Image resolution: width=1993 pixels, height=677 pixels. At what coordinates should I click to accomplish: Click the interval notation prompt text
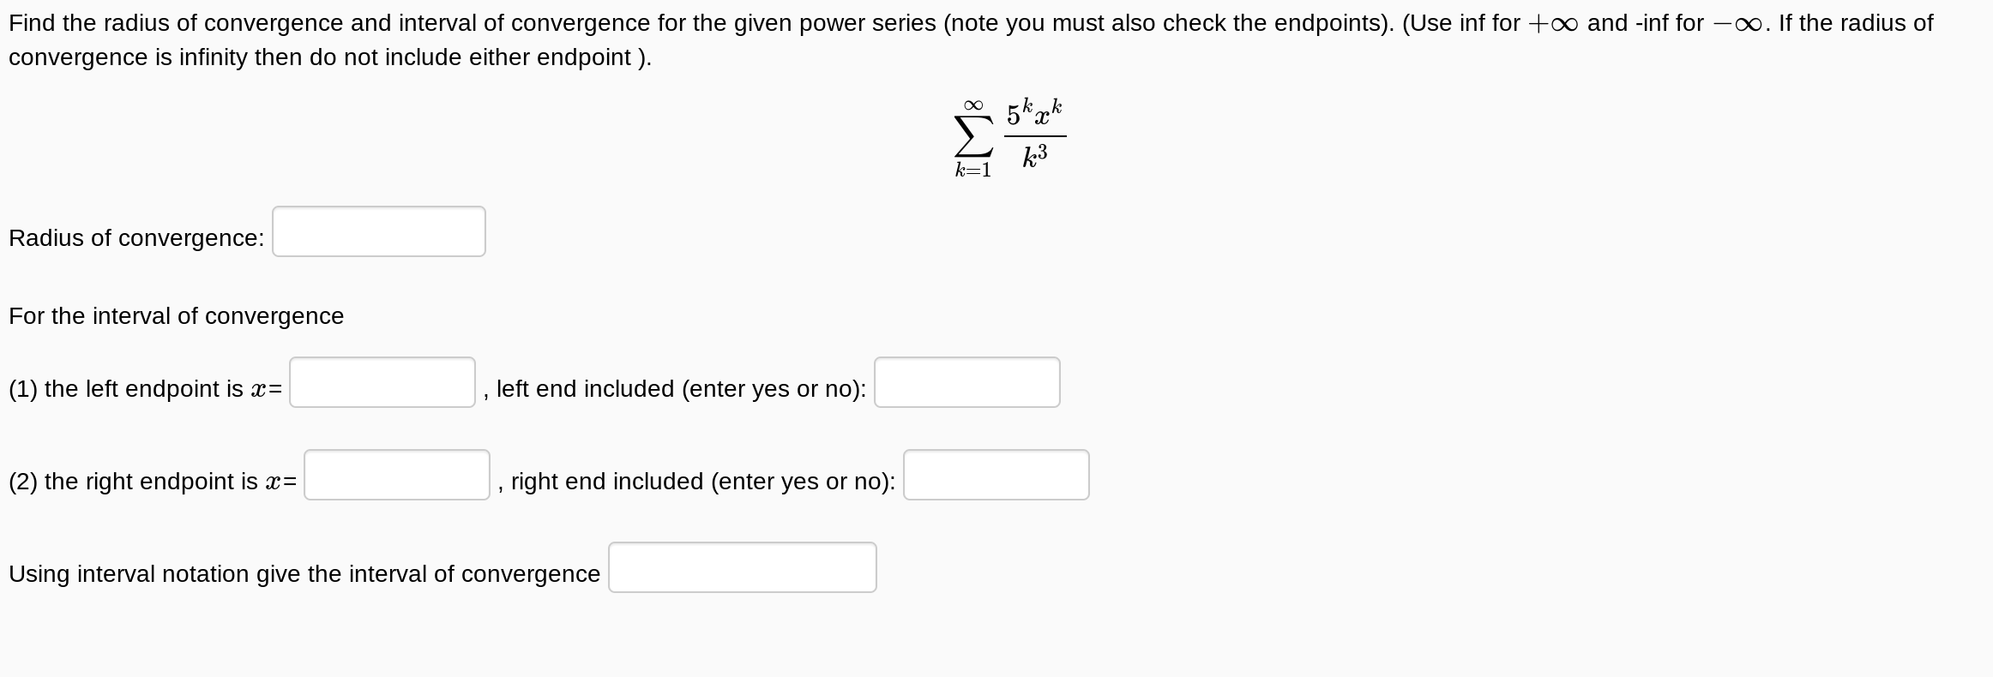click(304, 573)
